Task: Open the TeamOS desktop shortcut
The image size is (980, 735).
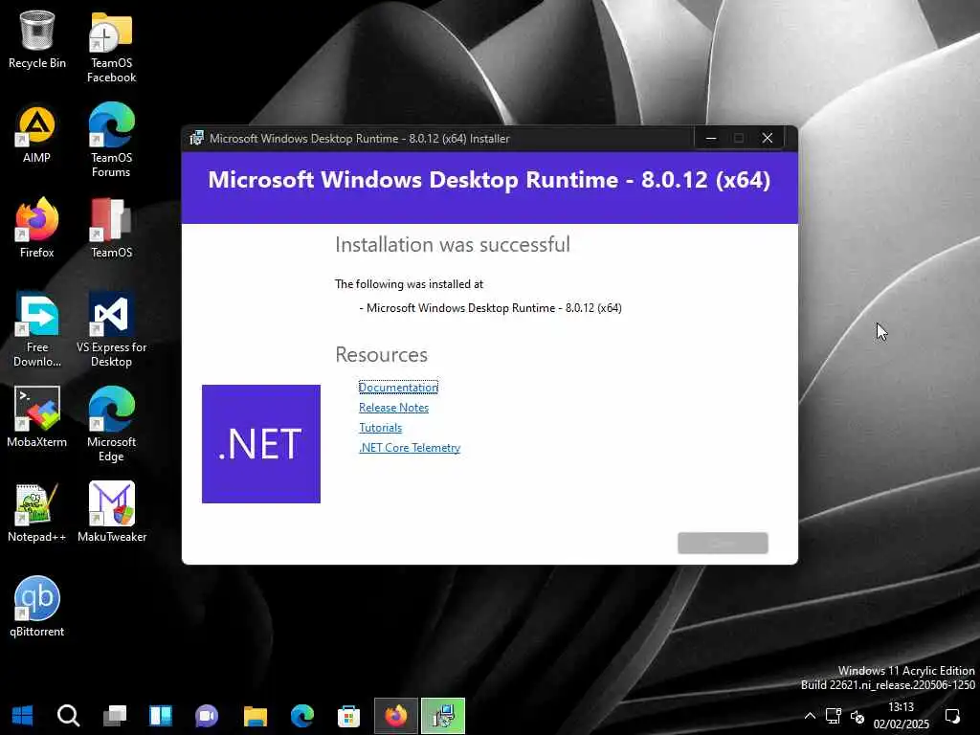Action: [x=111, y=229]
